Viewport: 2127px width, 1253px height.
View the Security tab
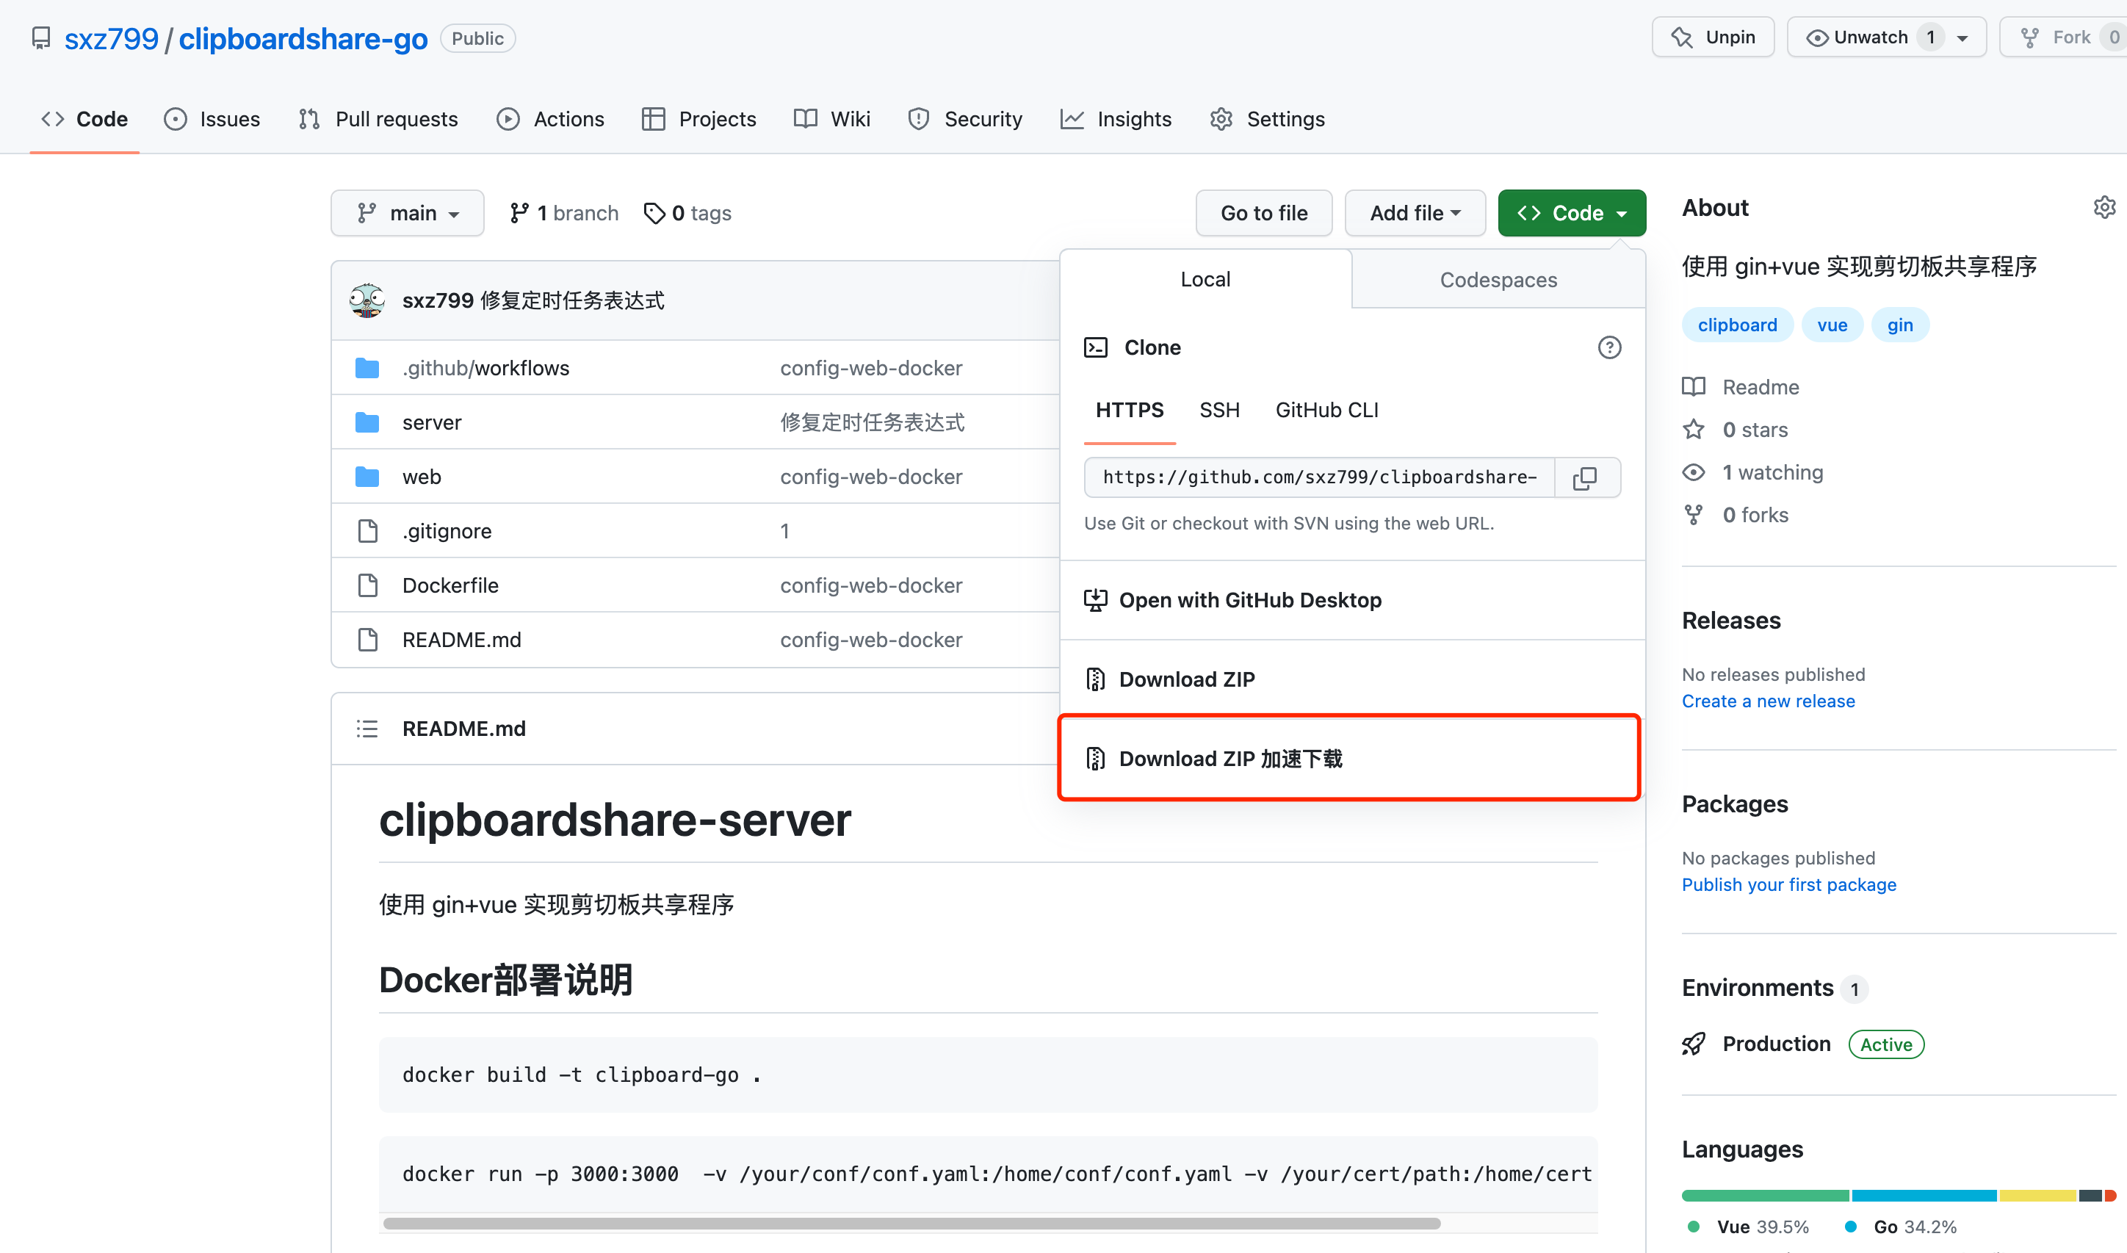(x=965, y=119)
